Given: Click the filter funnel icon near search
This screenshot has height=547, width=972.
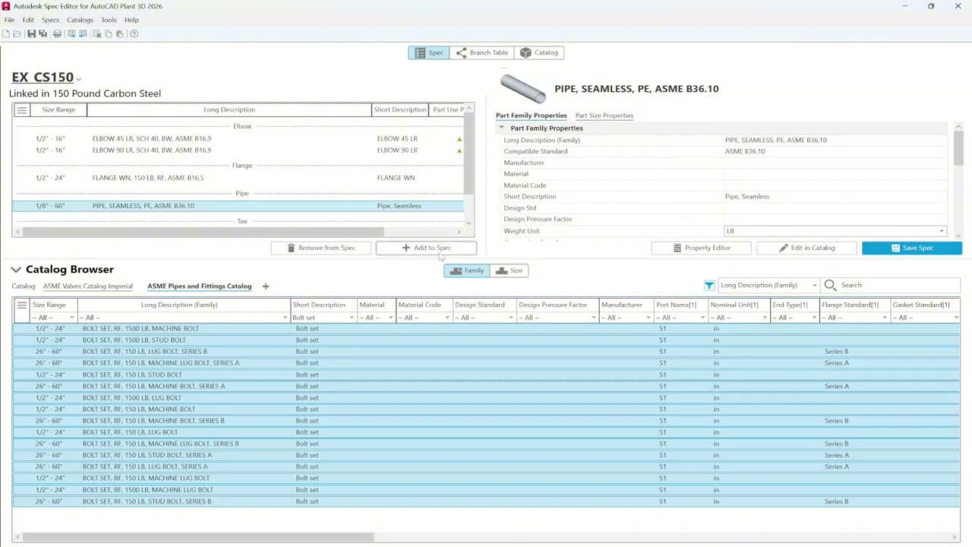Looking at the screenshot, I should (x=708, y=285).
